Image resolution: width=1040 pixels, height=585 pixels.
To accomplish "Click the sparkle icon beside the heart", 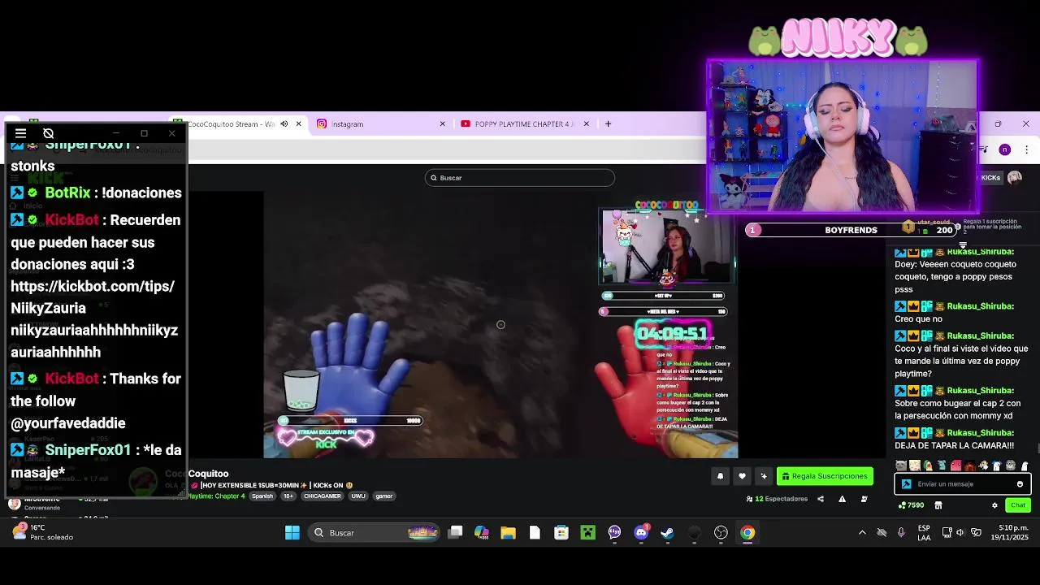I will 764,476.
